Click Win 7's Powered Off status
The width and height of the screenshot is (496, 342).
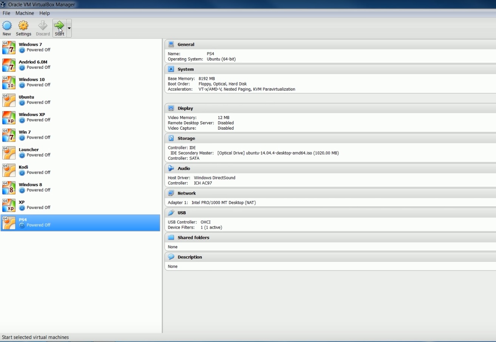(38, 138)
